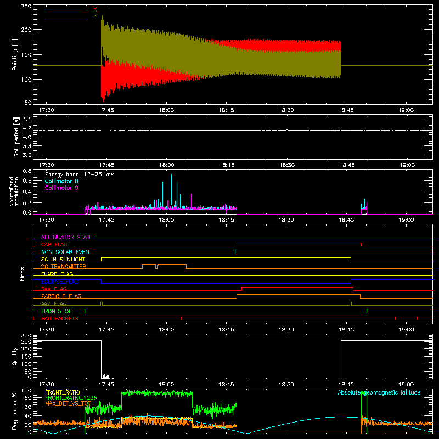Click the 3.6 tick on Roll period axis

27,155
